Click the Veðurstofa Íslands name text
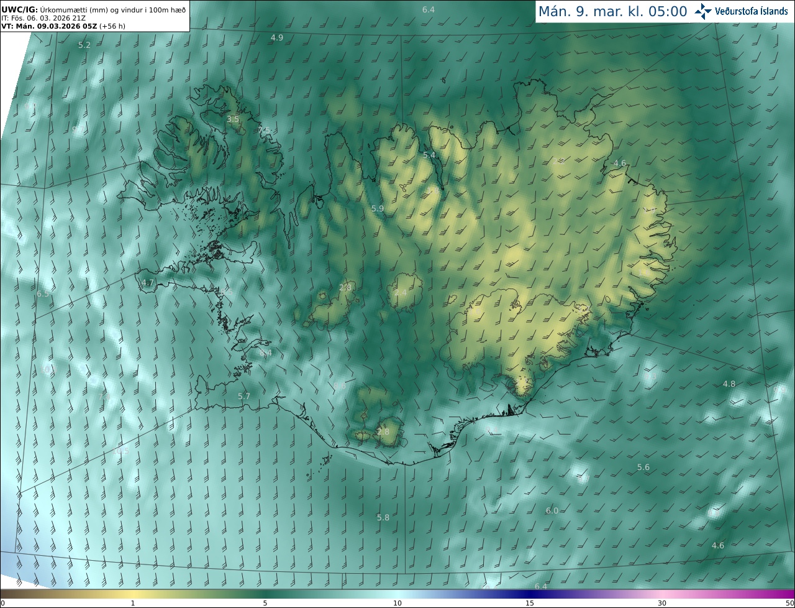Screen dimensions: 795x608 pos(752,11)
